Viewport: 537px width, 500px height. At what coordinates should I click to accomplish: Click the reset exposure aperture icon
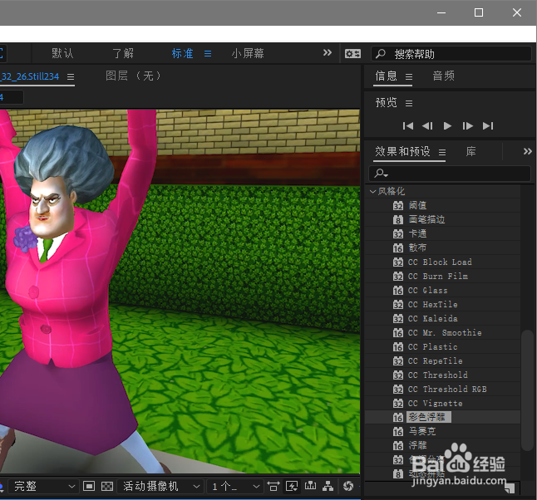point(348,486)
